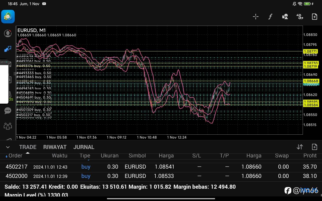Open the chart objects shapes tool

pyautogui.click(x=285, y=17)
